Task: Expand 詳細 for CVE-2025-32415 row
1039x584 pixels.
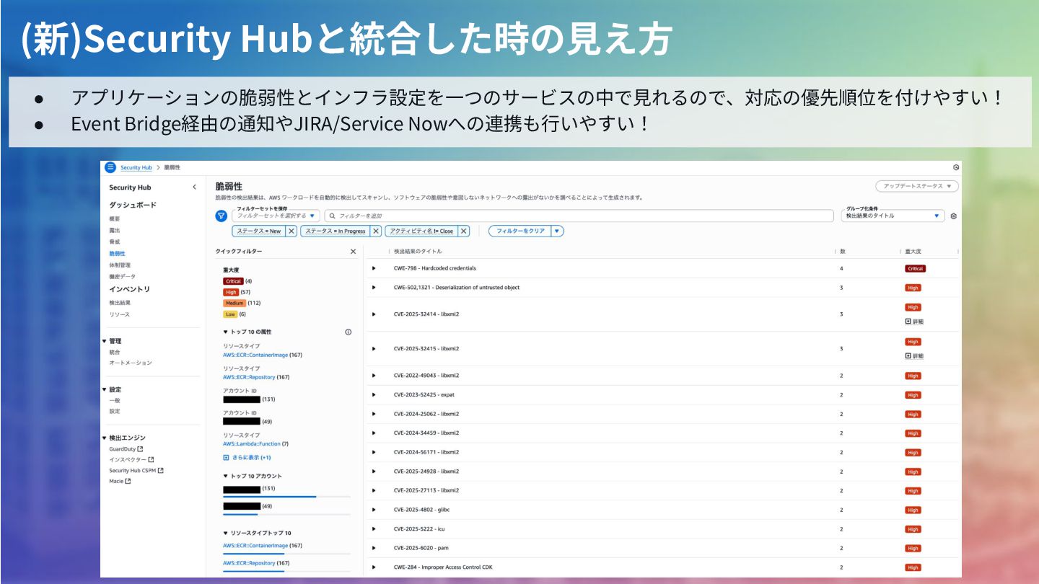Action: click(x=914, y=356)
